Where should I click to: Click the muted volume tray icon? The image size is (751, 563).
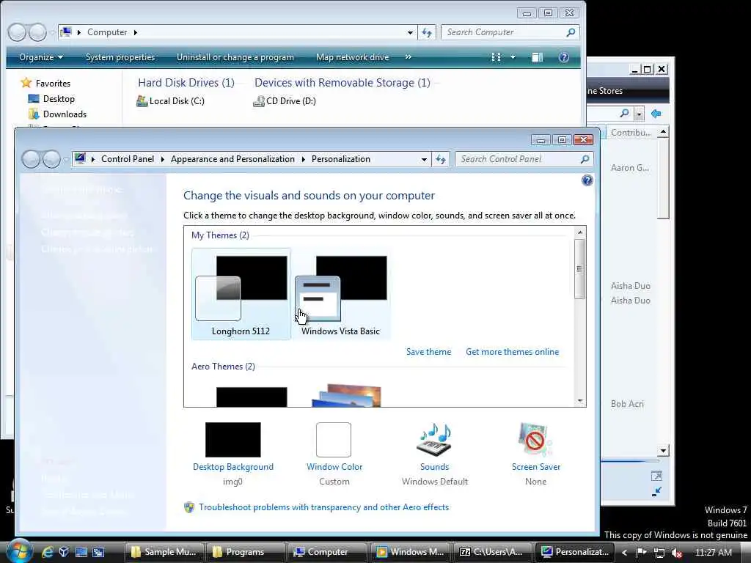click(677, 553)
